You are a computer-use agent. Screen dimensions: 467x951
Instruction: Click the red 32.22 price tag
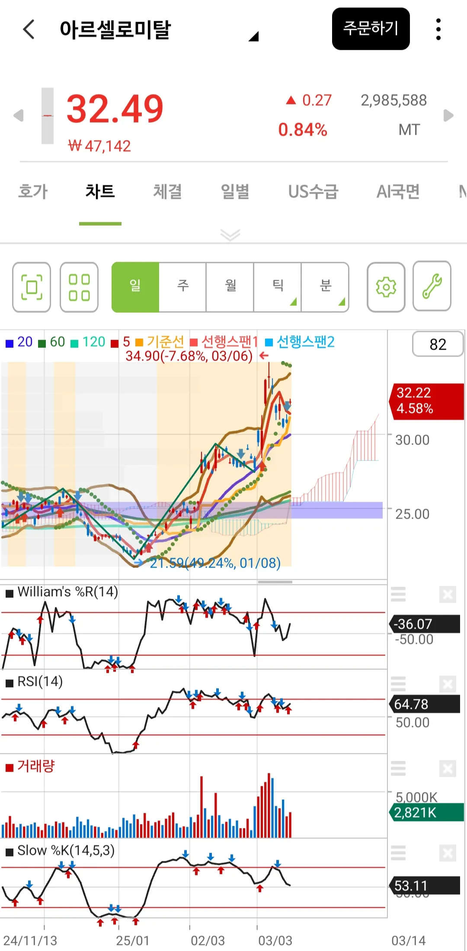427,401
